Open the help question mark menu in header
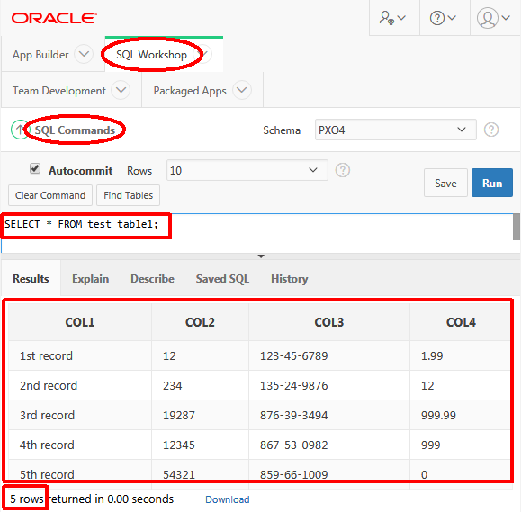This screenshot has width=521, height=512. point(444,18)
